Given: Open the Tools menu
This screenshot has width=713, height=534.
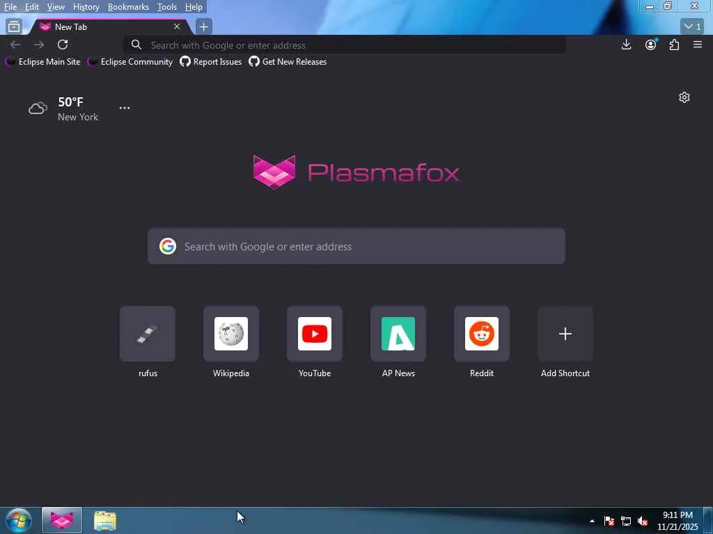Looking at the screenshot, I should point(167,7).
